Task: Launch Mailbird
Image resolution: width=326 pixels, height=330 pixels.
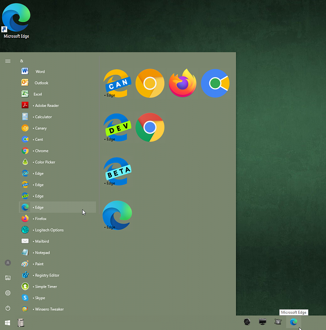Action: 58,241
